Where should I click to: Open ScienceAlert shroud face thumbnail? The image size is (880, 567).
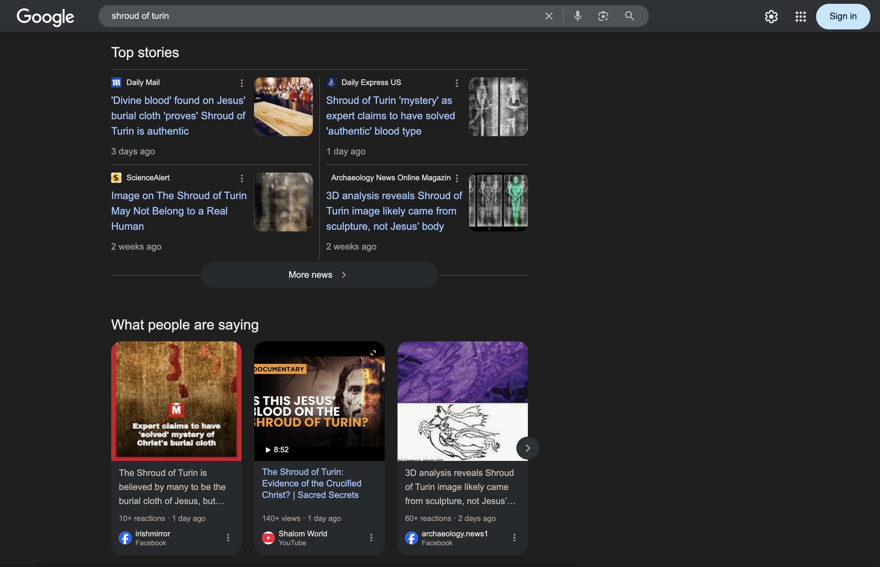click(283, 202)
